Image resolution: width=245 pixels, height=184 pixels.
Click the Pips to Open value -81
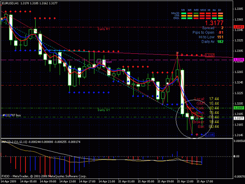pyautogui.click(x=220, y=33)
